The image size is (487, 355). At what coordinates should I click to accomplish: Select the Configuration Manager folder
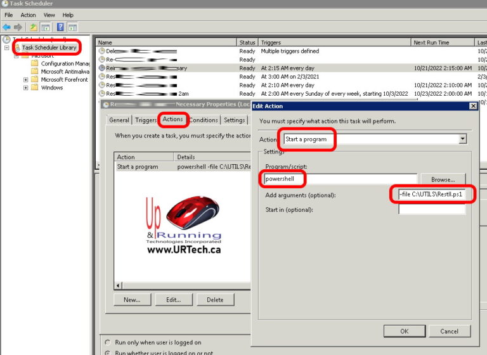pos(65,63)
